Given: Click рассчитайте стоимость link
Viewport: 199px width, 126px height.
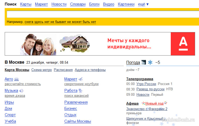Looking at the screenshot, I should click(x=23, y=84).
